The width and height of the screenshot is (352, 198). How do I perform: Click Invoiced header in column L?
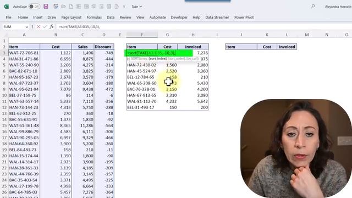click(287, 47)
